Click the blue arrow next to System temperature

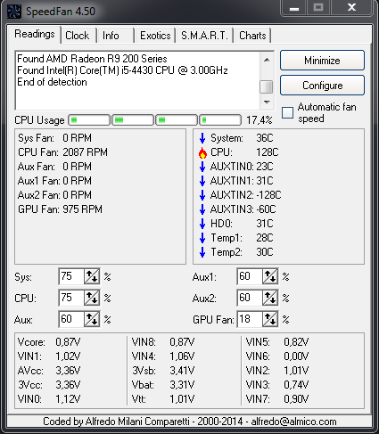coord(202,138)
